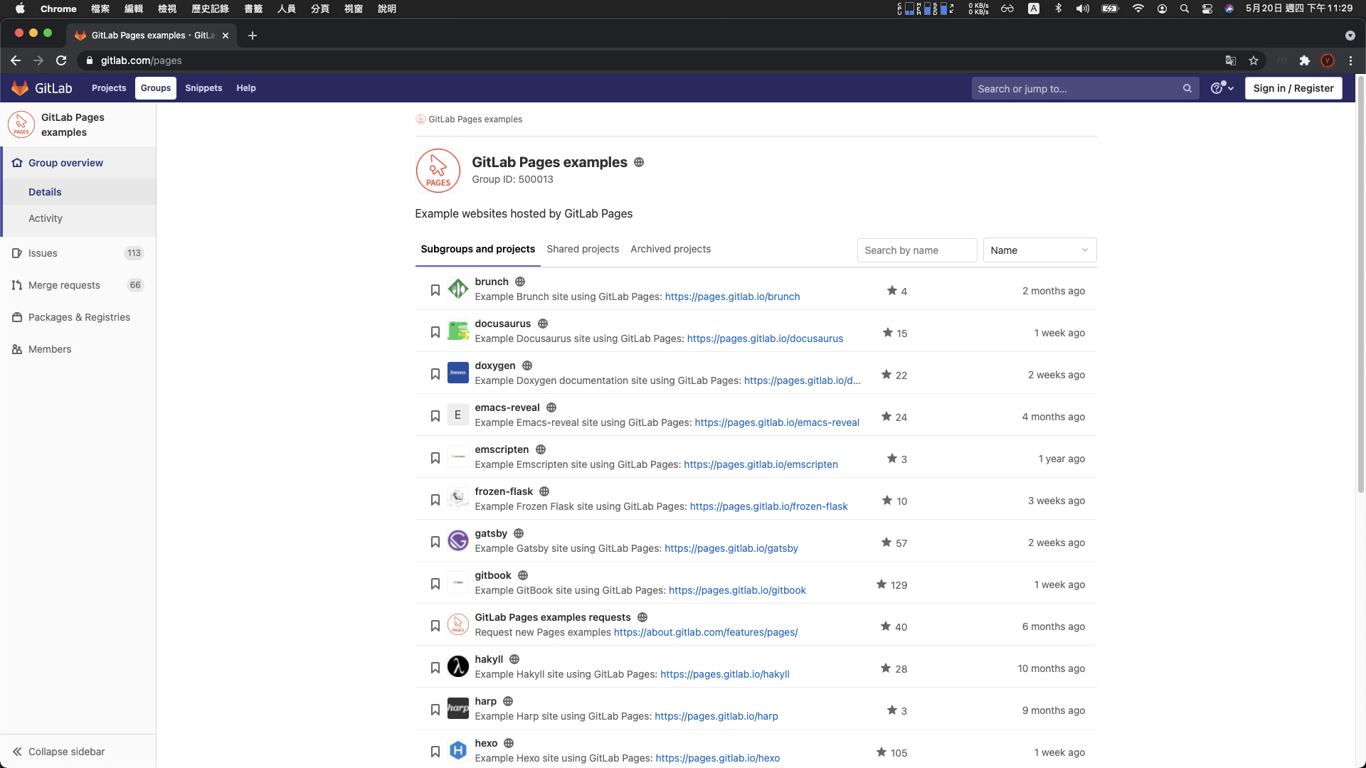The image size is (1366, 768).
Task: Click the doxygen project avatar
Action: pyautogui.click(x=458, y=373)
